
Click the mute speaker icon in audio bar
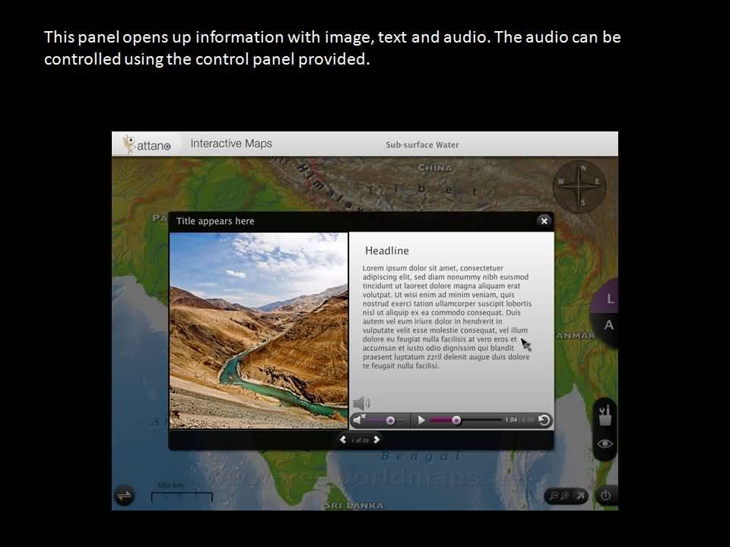(359, 420)
